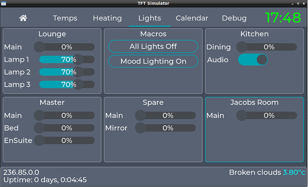
Task: Adjust the Lounge Lamp 1 slider
Action: (x=67, y=60)
